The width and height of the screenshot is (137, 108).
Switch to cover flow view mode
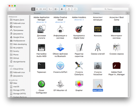pyautogui.click(x=44, y=9)
